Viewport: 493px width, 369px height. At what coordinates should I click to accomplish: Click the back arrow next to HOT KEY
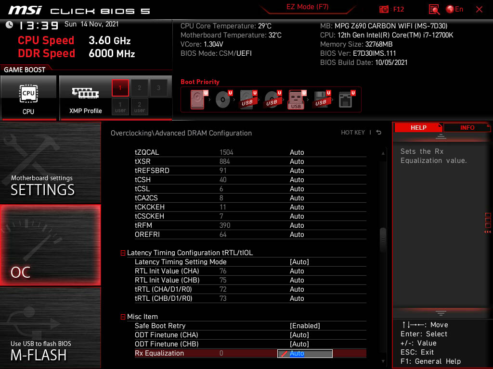pos(379,133)
